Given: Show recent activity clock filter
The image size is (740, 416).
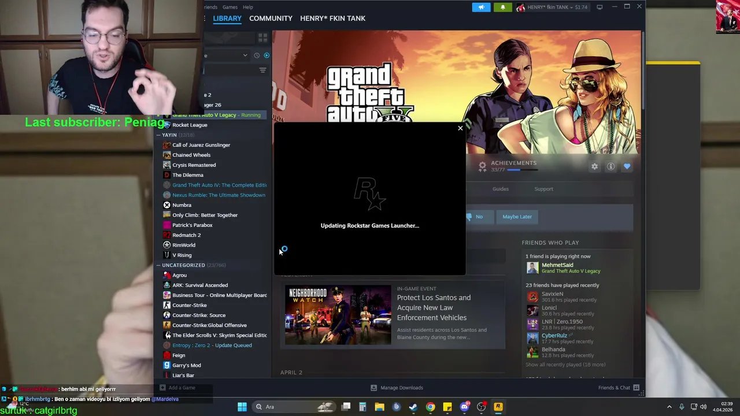Looking at the screenshot, I should coord(257,55).
